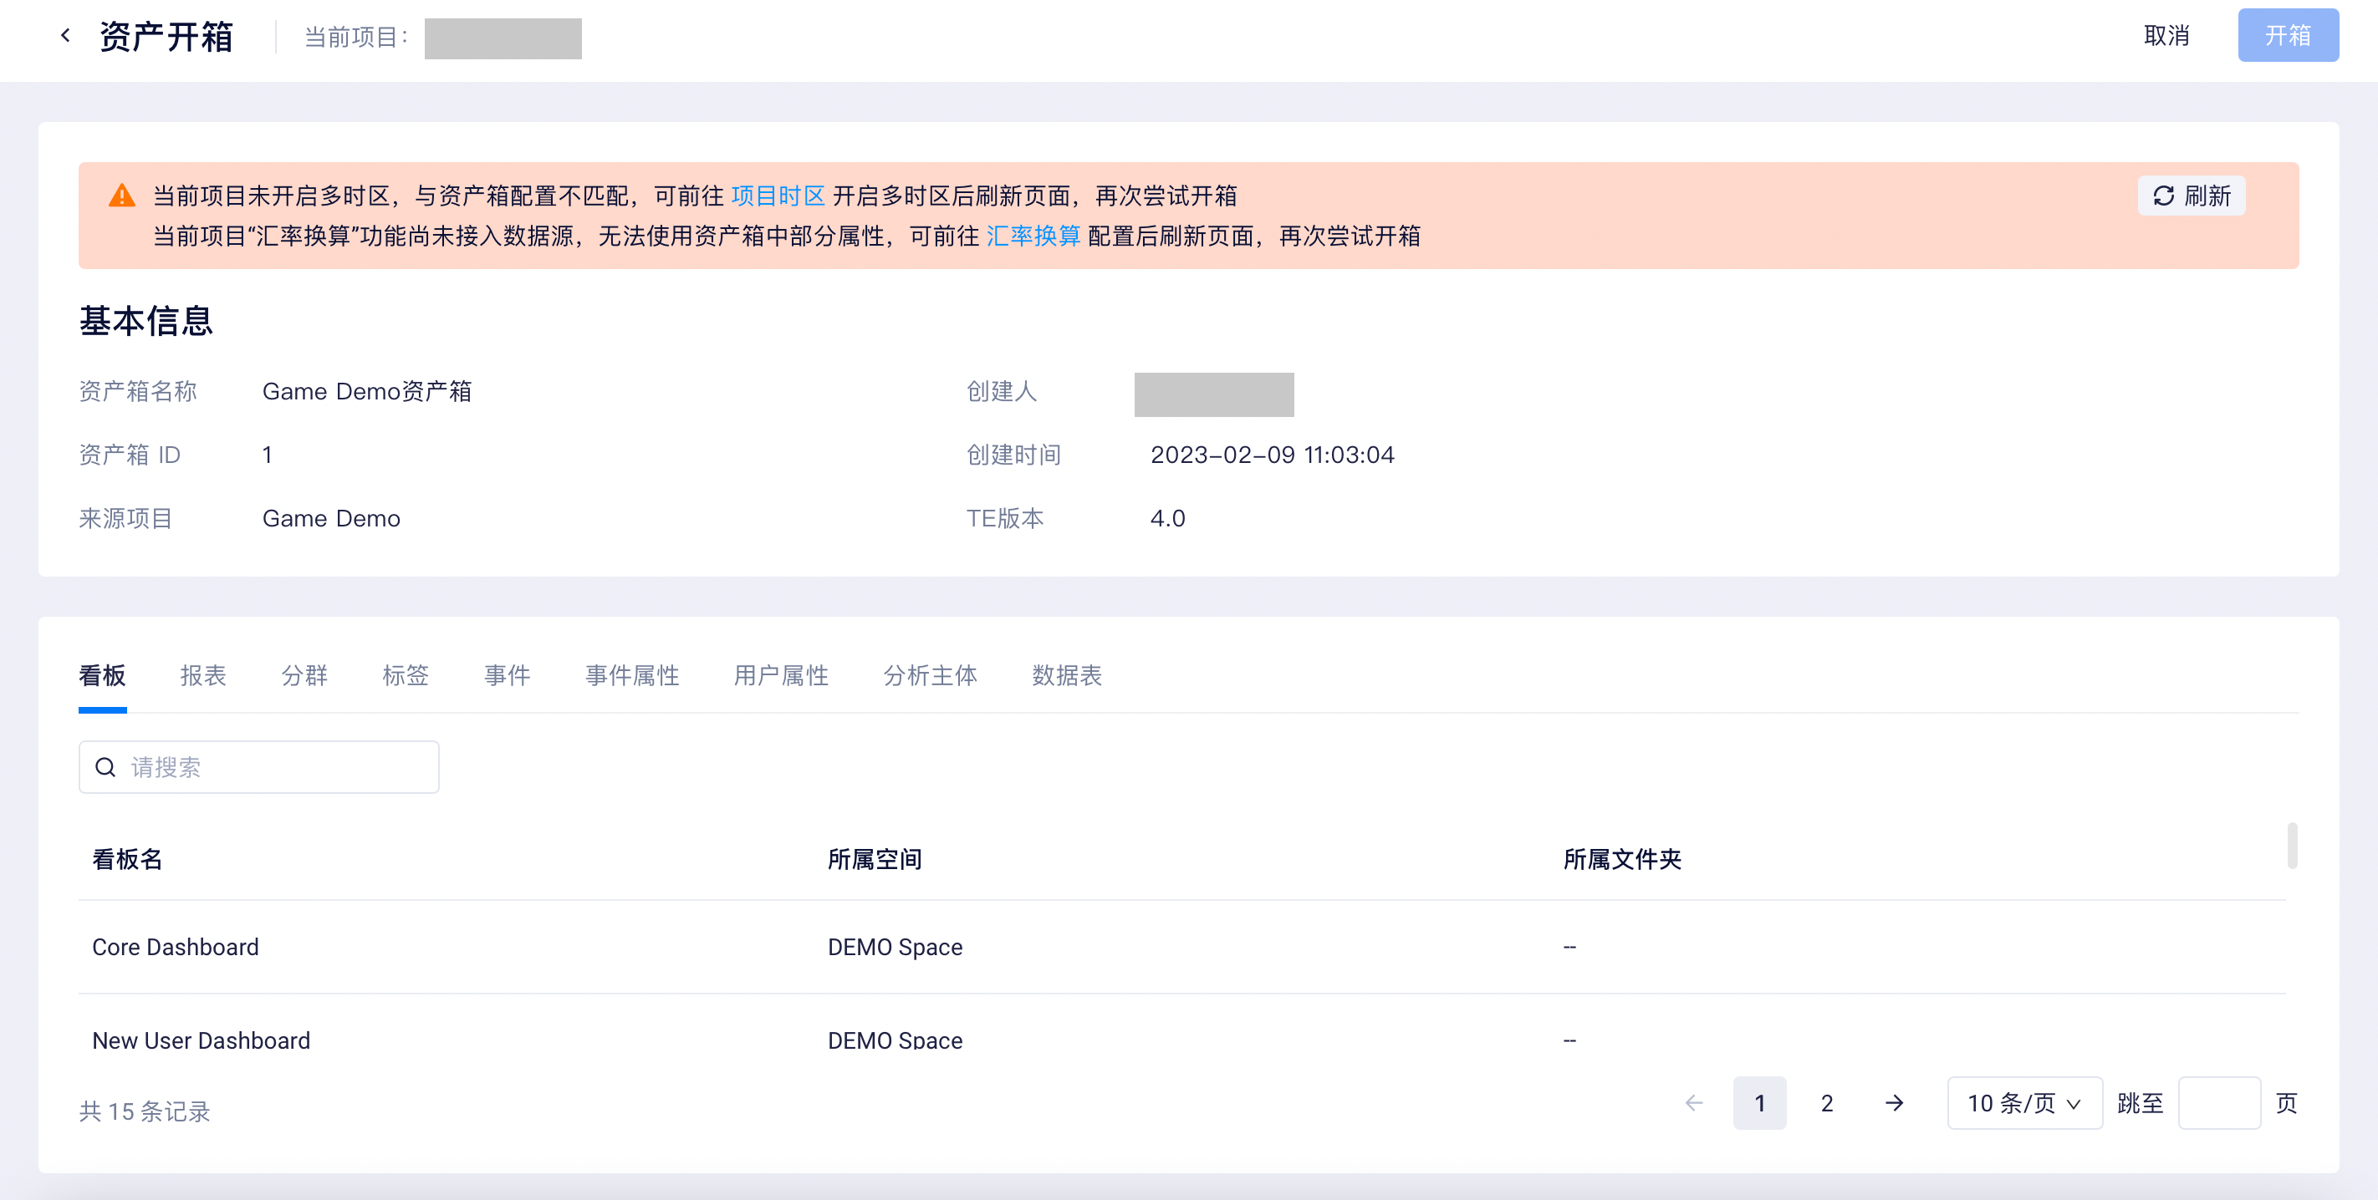The width and height of the screenshot is (2378, 1200).
Task: Click the 项目时区 link
Action: click(x=778, y=196)
